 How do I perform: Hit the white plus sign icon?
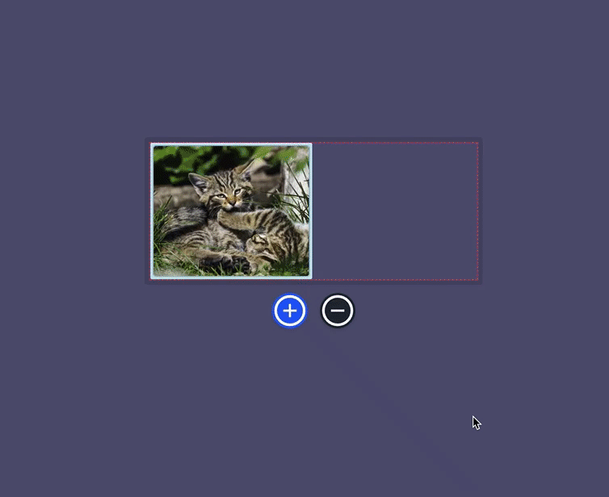click(x=290, y=311)
